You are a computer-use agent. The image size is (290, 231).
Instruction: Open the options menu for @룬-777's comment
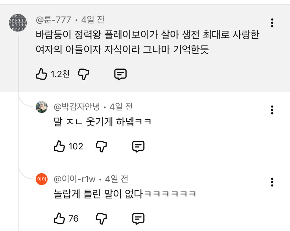[x=273, y=23]
